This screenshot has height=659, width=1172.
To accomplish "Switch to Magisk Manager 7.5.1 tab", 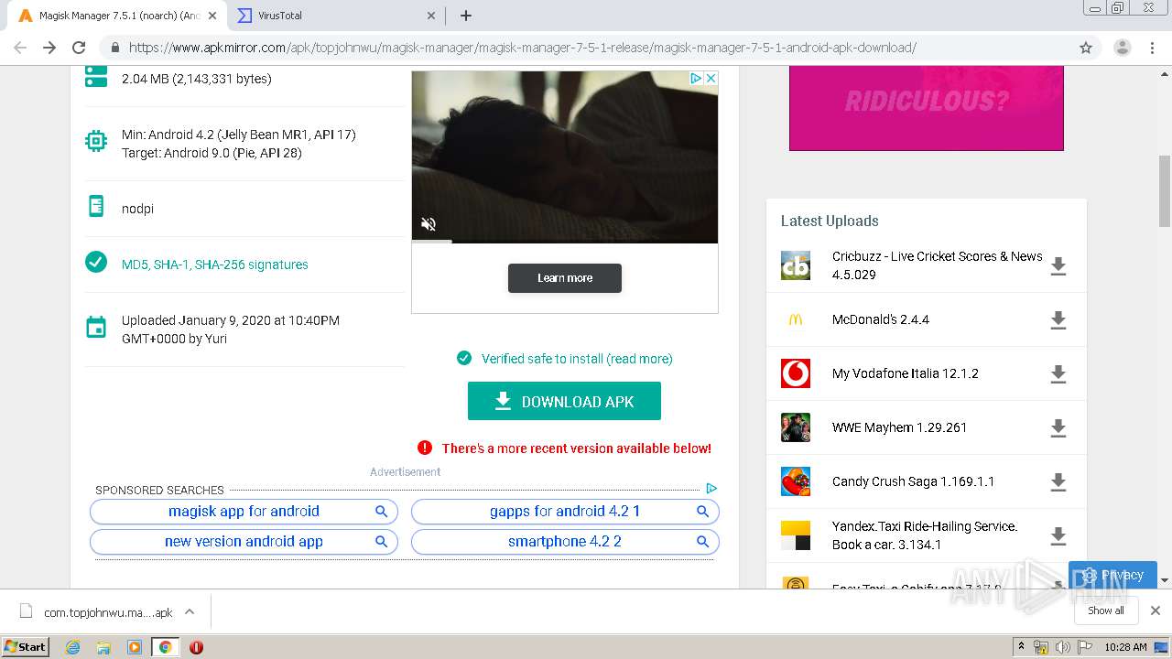I will click(117, 16).
